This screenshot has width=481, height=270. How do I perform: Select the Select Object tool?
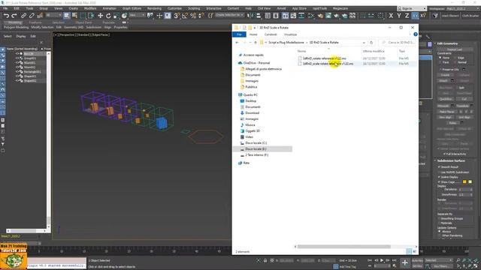coord(67,15)
